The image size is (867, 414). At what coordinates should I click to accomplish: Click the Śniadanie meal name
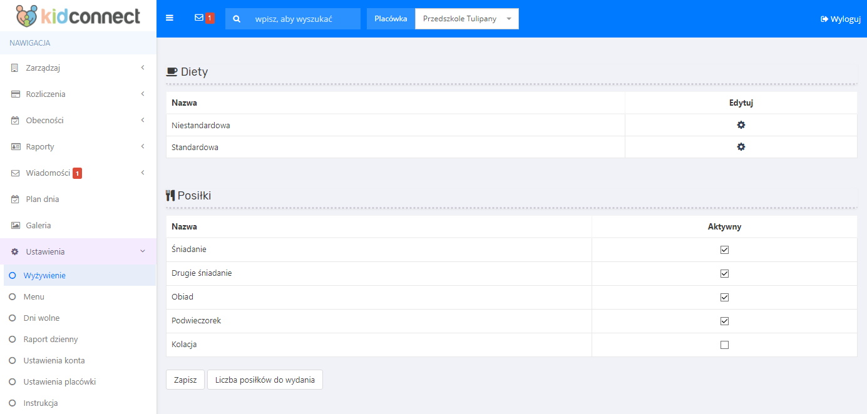(x=189, y=249)
